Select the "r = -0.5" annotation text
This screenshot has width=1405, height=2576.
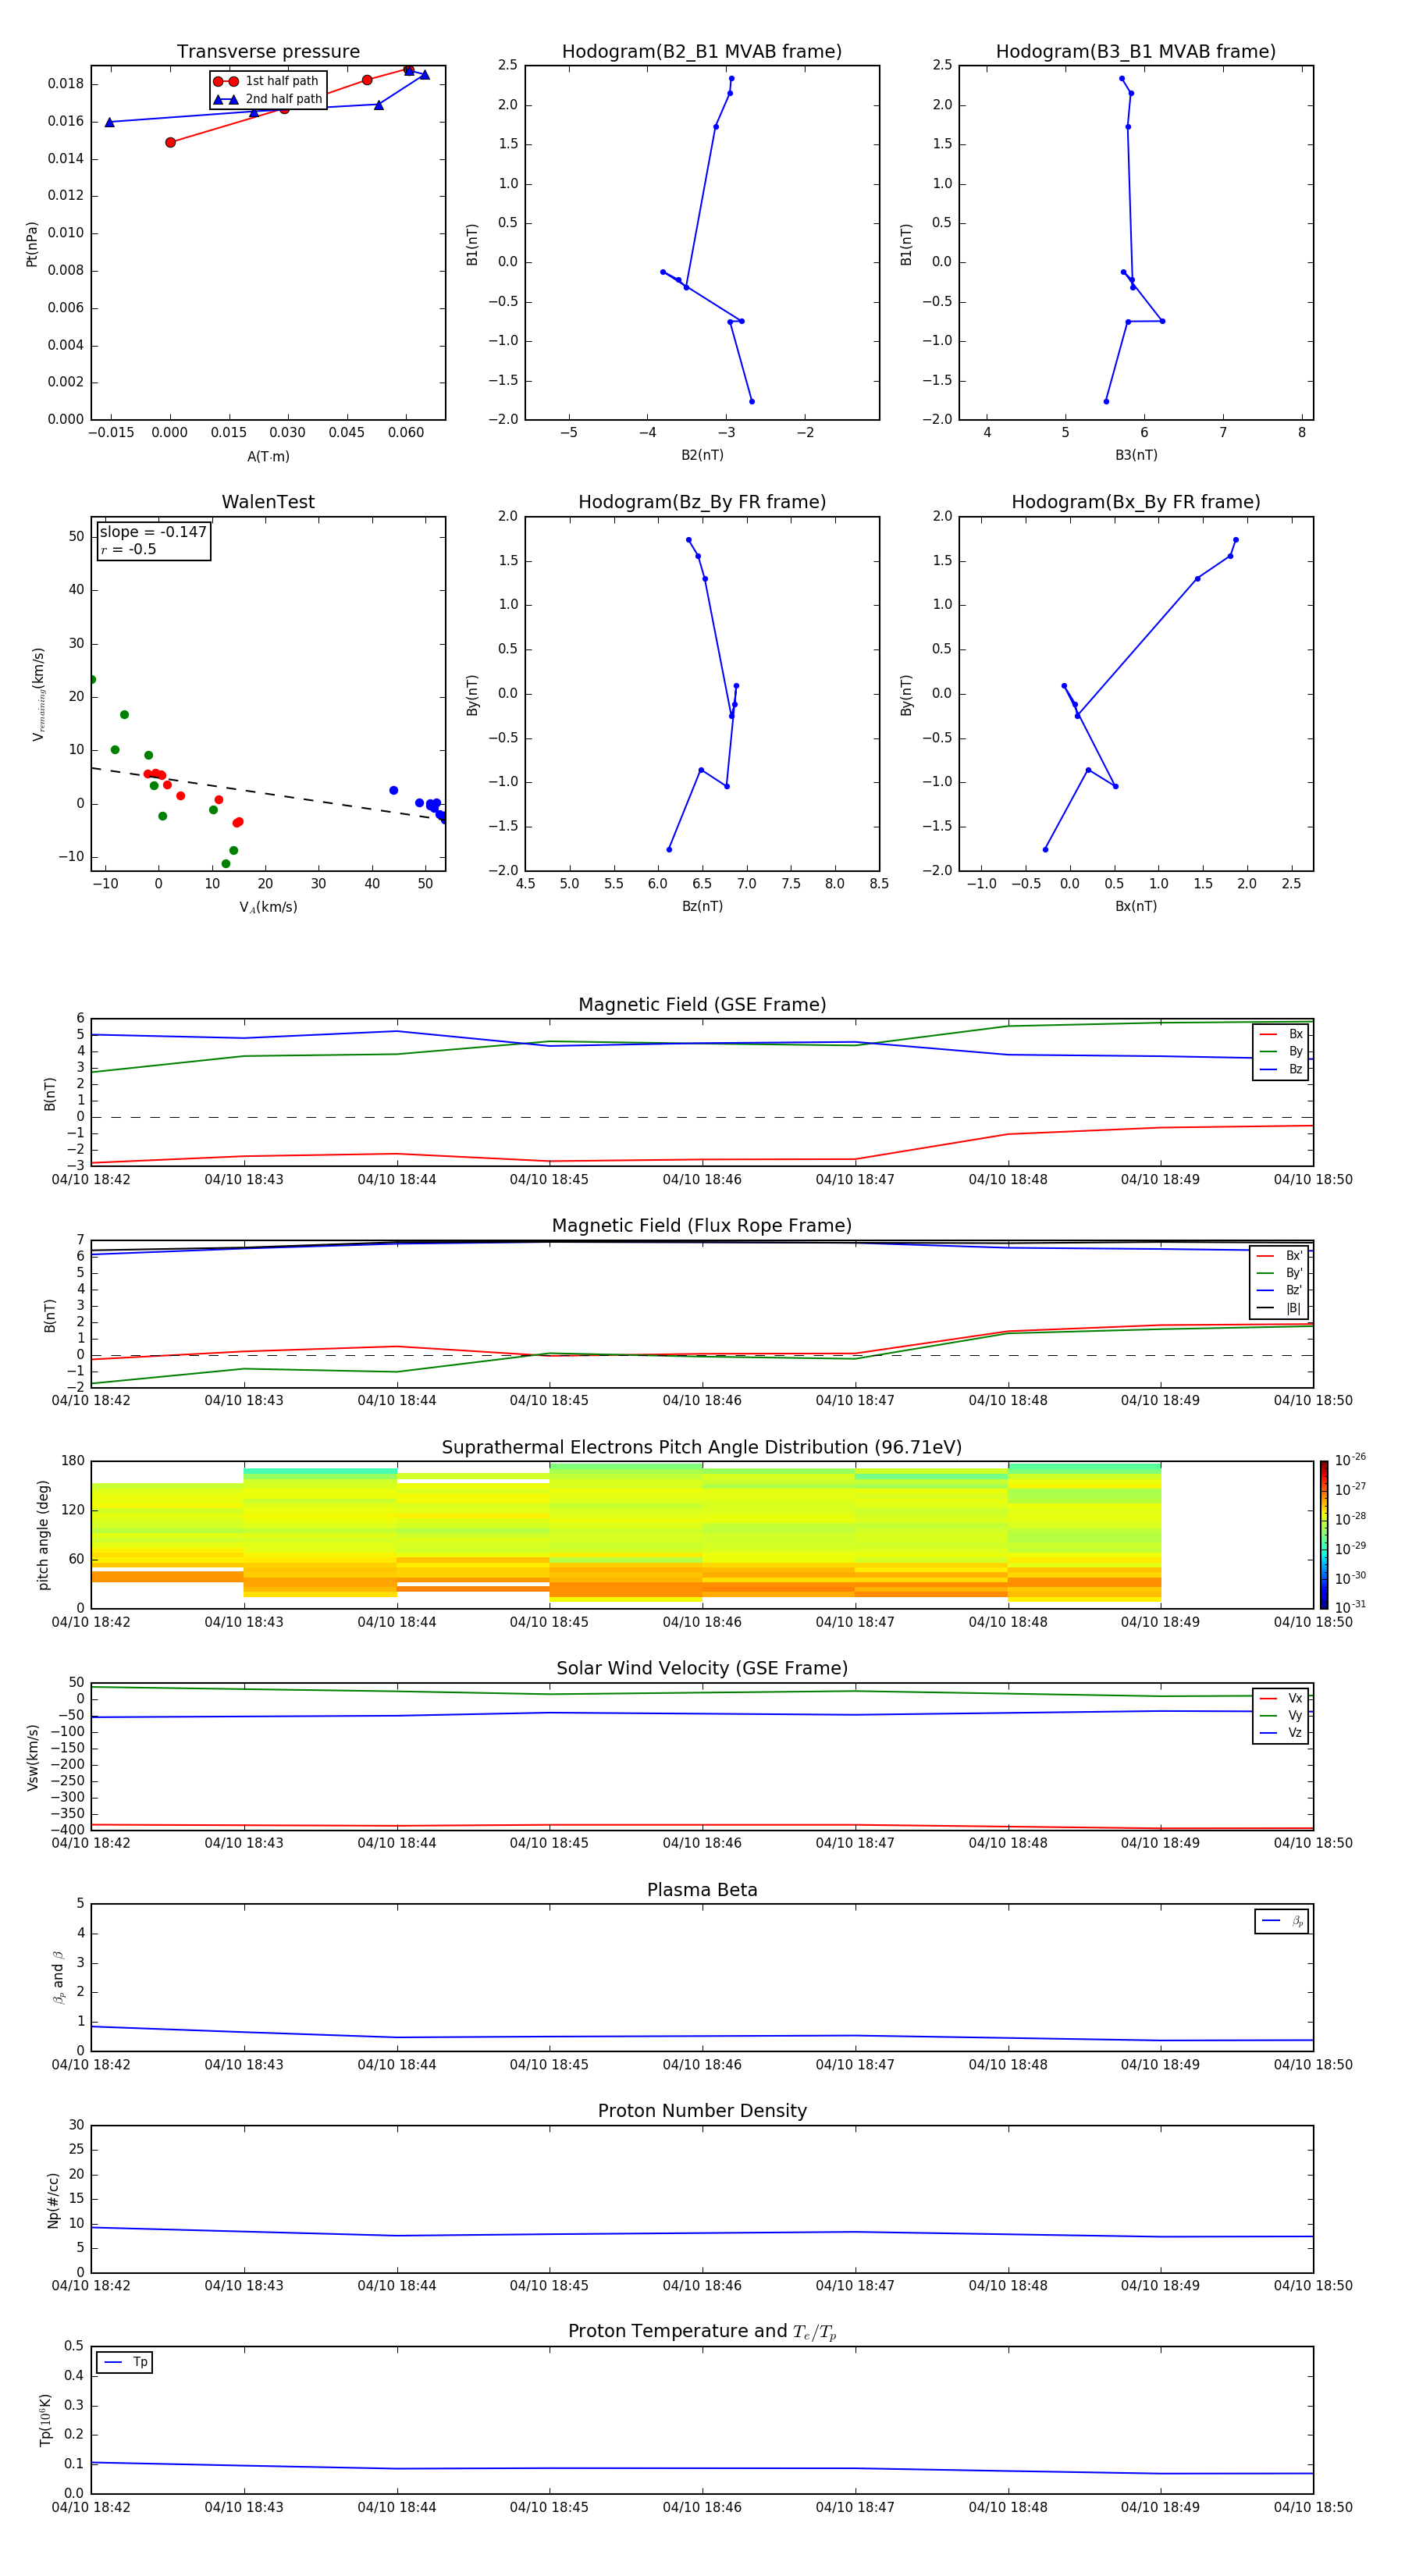pyautogui.click(x=128, y=549)
